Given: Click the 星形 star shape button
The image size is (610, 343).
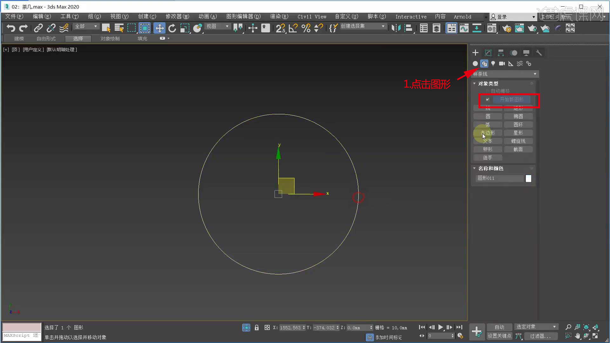Looking at the screenshot, I should click(518, 133).
